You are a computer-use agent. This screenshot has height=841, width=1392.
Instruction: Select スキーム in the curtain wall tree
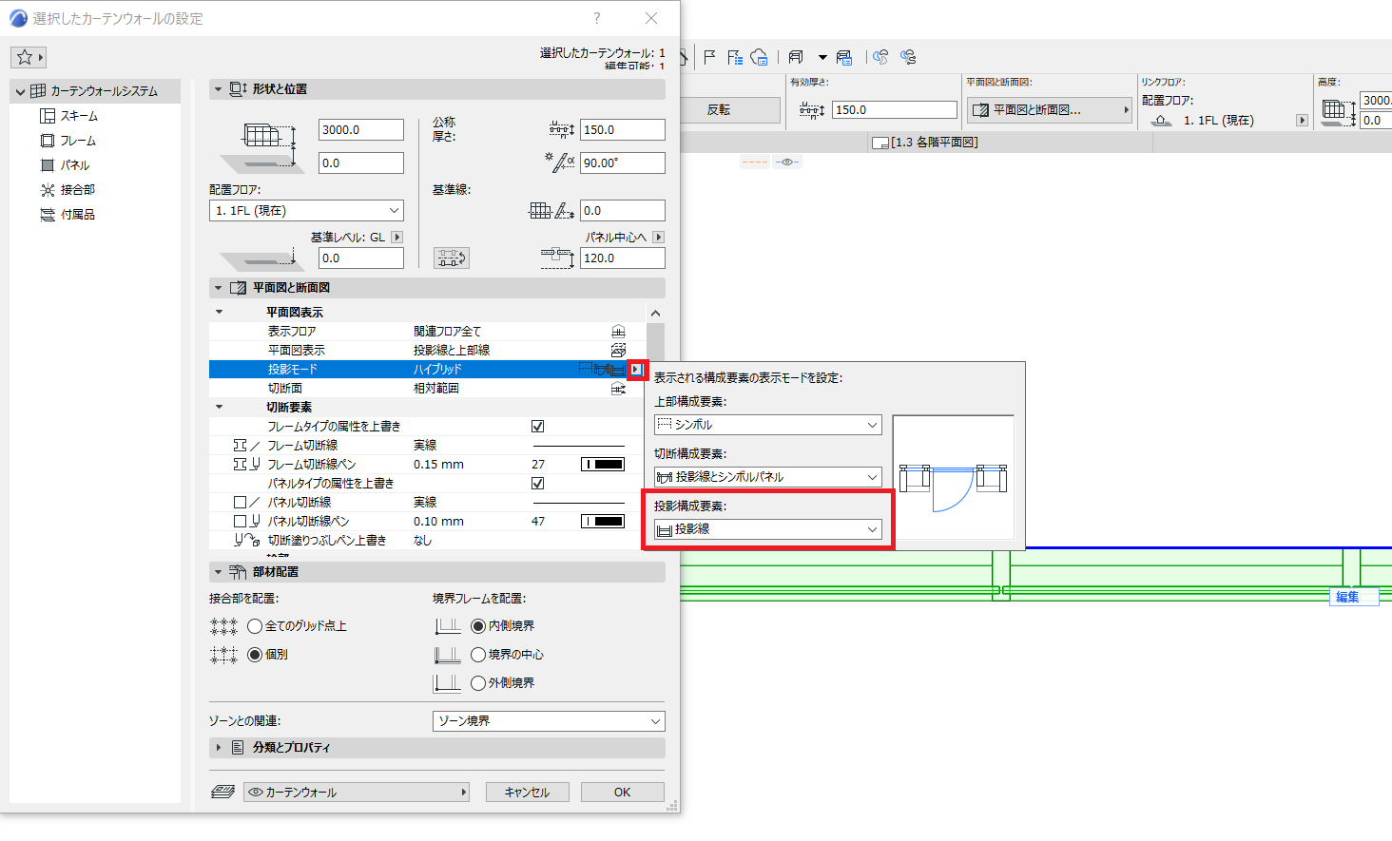[79, 116]
